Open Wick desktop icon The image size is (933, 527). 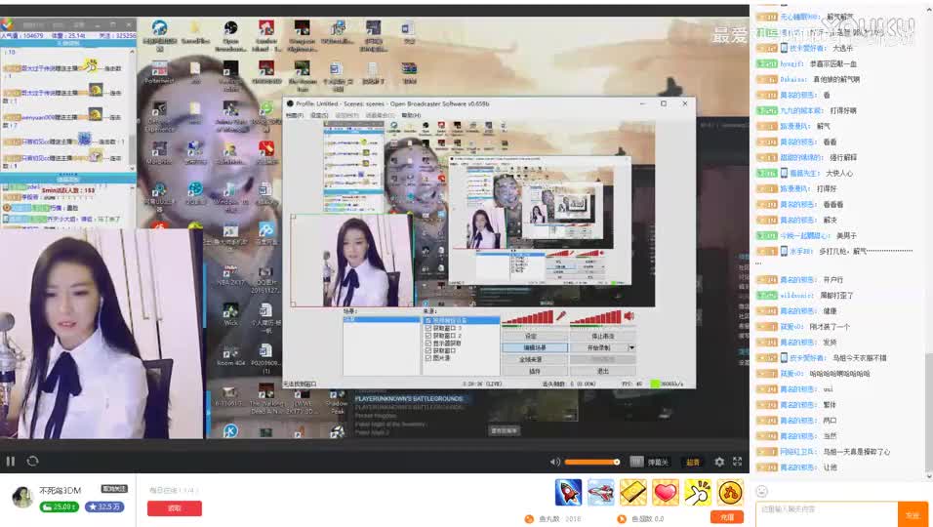[231, 315]
